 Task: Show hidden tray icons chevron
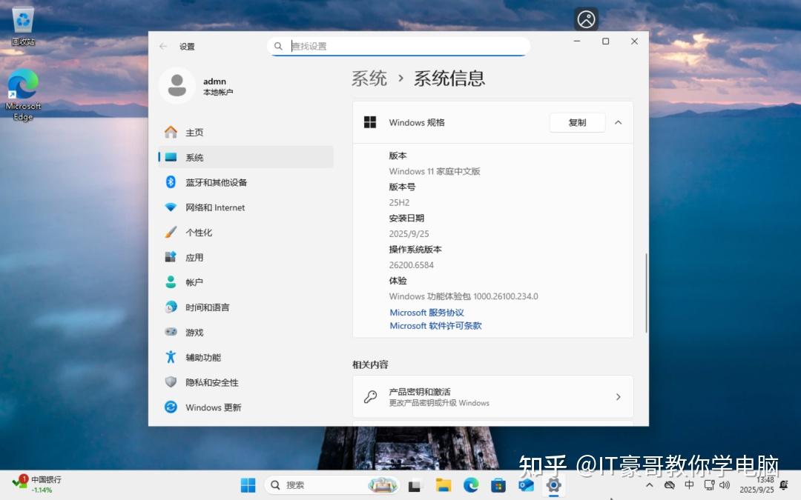(649, 484)
